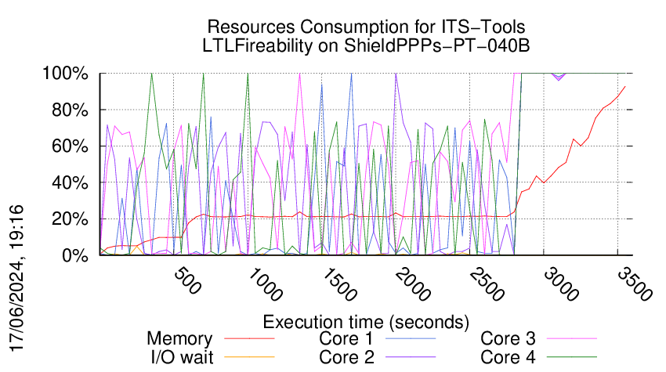Click the Core 2 legend label
The width and height of the screenshot is (666, 372).
point(346,357)
